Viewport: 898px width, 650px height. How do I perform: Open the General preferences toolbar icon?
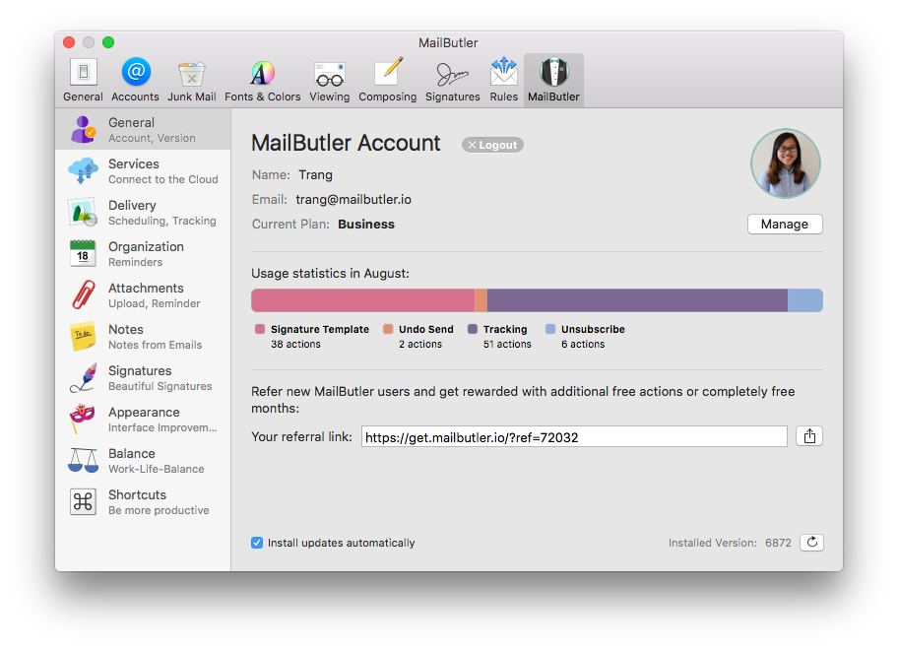tap(83, 80)
